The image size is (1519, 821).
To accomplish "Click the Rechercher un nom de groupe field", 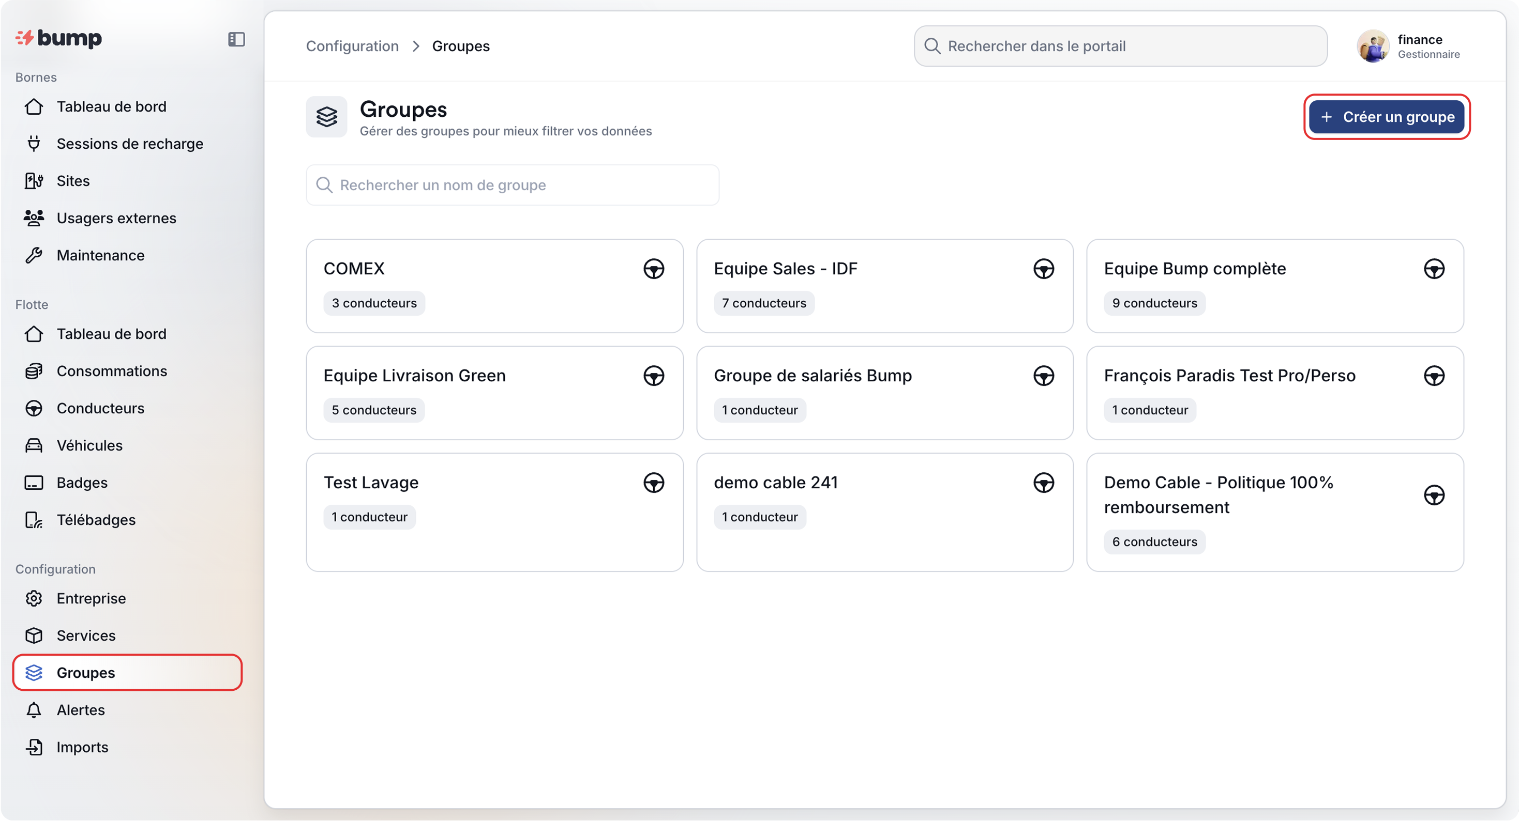I will point(512,185).
